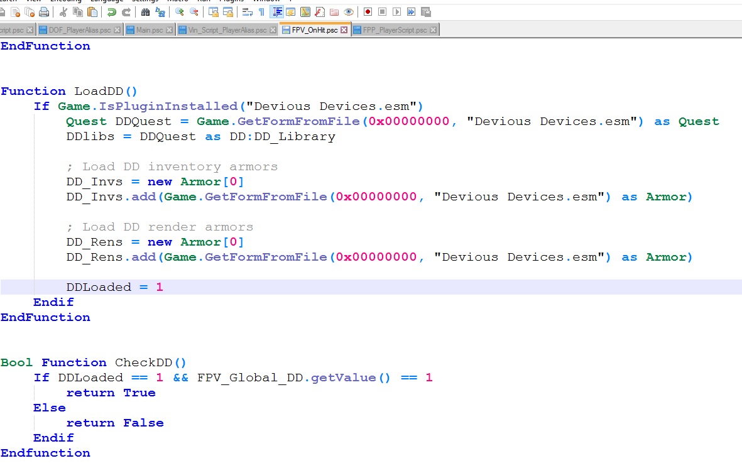Zoom in with the magnifier plus icon
The width and height of the screenshot is (742, 473).
(179, 13)
